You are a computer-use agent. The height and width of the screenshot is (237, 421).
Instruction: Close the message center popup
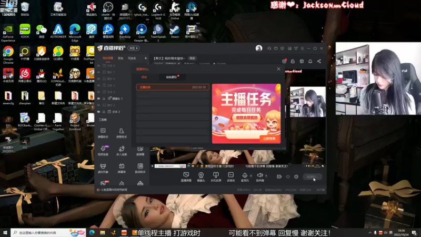pos(279,69)
